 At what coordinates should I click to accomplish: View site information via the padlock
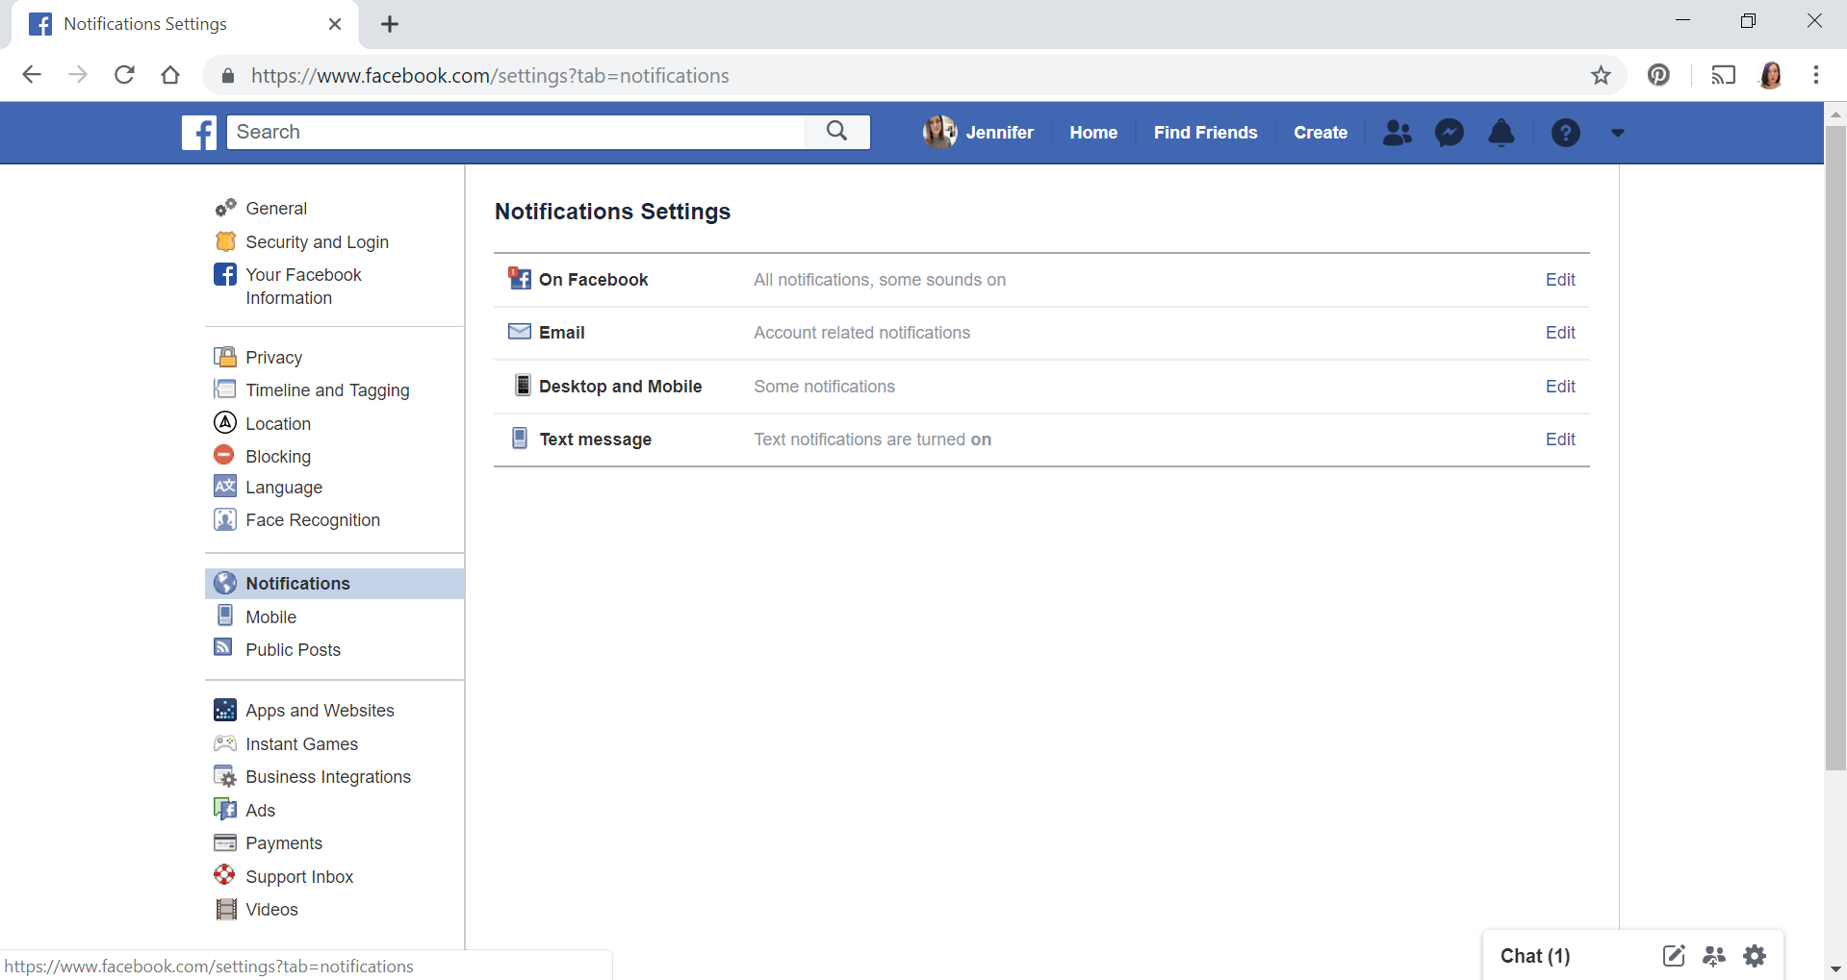click(x=228, y=75)
